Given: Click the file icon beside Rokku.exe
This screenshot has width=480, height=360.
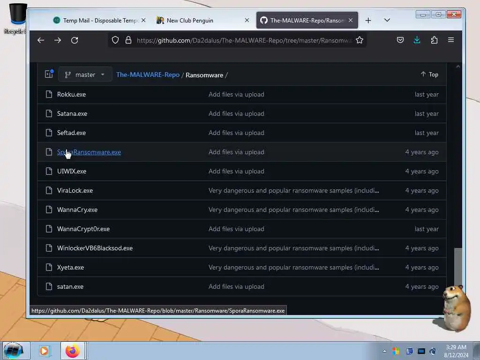Looking at the screenshot, I should [49, 94].
